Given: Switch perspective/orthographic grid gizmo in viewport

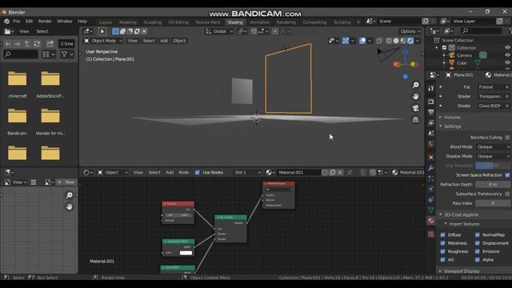Looking at the screenshot, I should (415, 120).
